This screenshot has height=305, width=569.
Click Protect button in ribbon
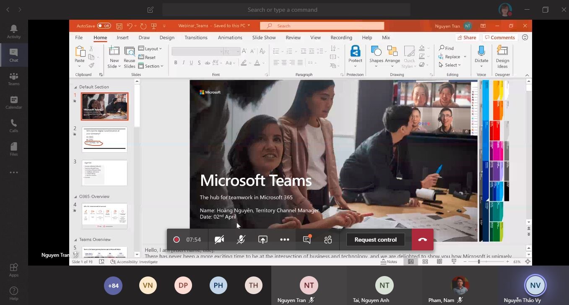tap(355, 57)
